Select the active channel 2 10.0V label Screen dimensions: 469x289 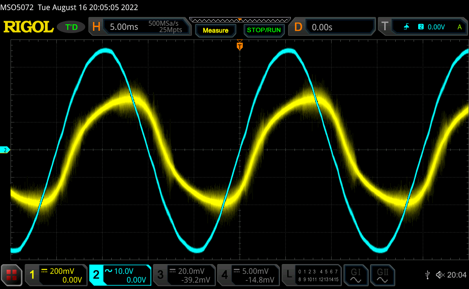click(120, 275)
